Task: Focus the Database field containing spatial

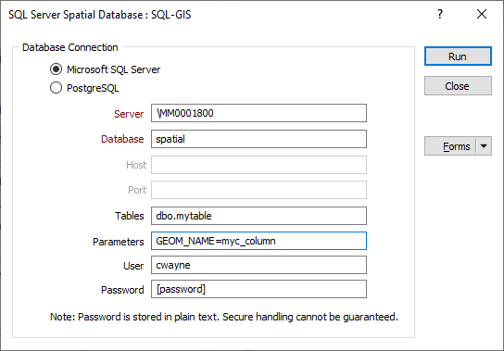Action: coord(258,139)
